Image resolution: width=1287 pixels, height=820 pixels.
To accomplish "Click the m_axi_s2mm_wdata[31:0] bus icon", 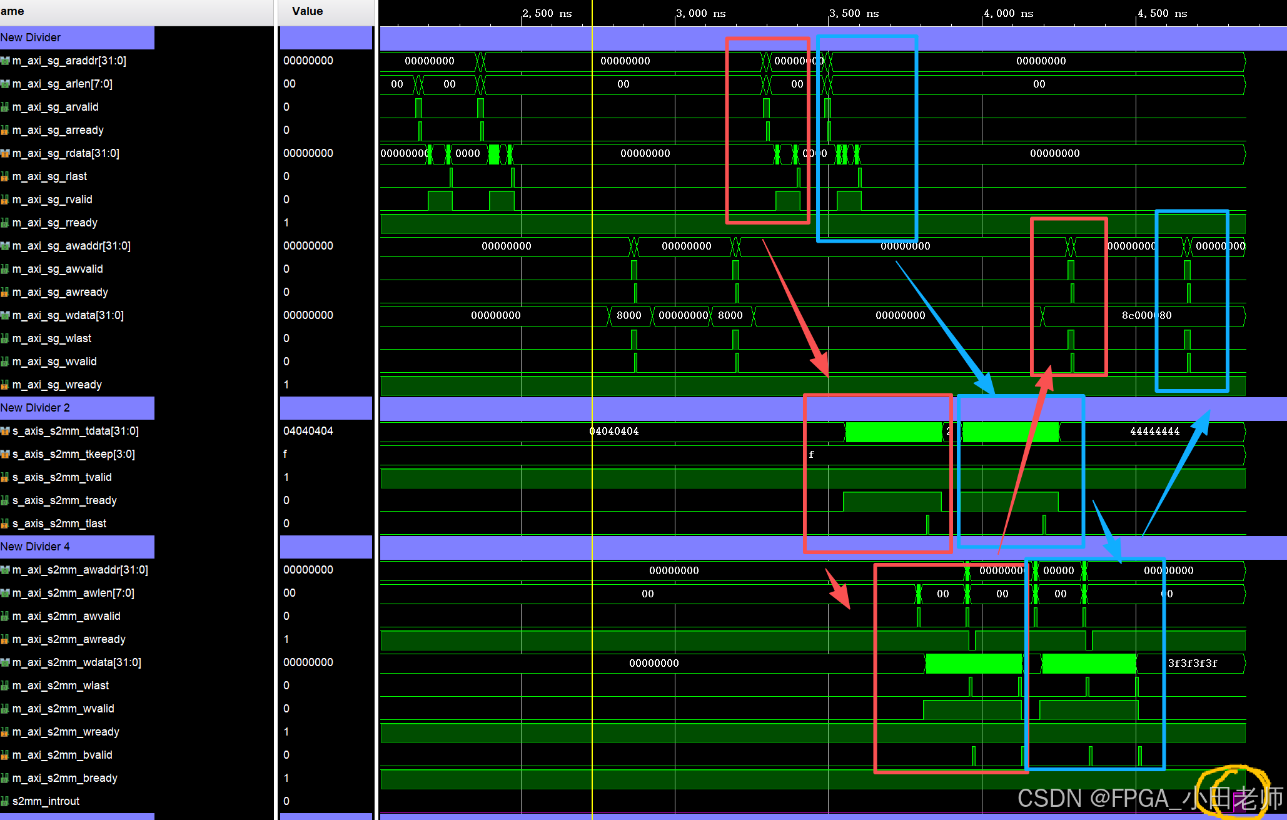I will tap(5, 662).
